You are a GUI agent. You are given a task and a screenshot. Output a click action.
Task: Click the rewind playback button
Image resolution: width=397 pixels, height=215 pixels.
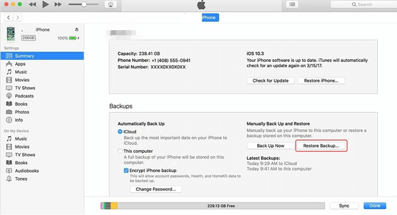coord(32,4)
